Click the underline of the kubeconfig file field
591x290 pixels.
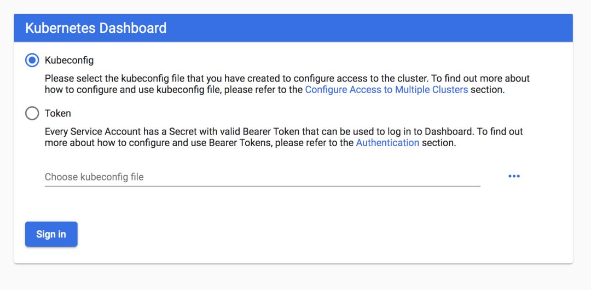click(262, 186)
